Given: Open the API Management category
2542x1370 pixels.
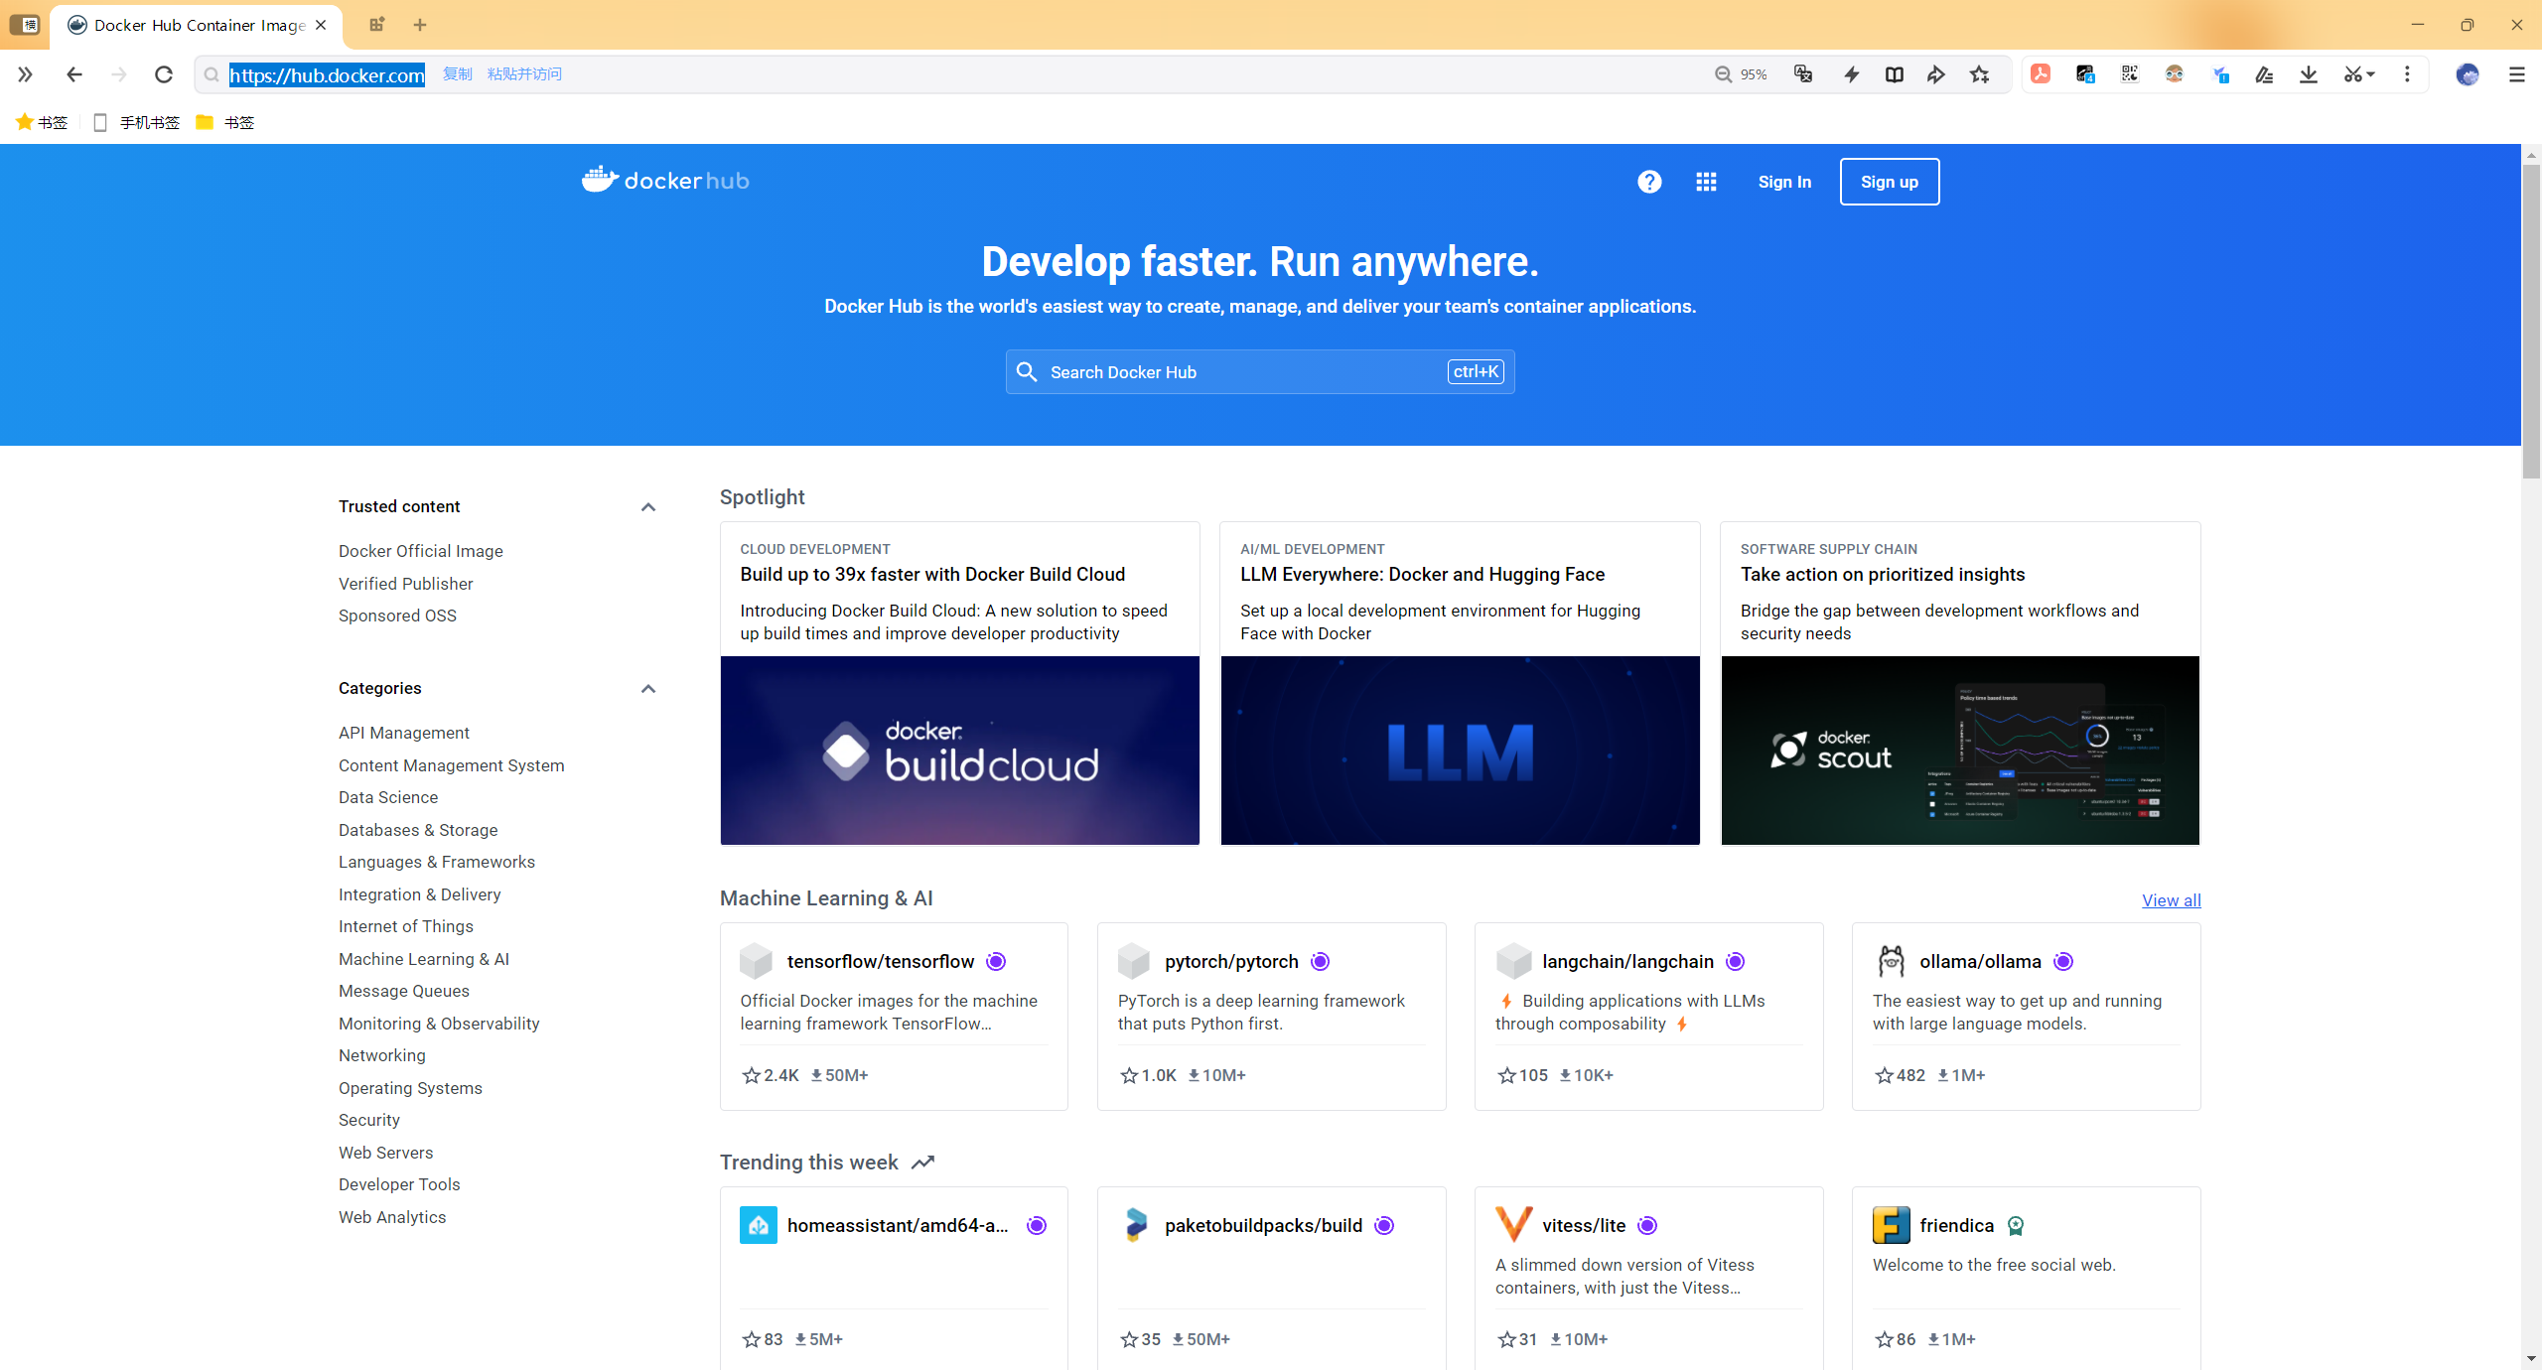Looking at the screenshot, I should [404, 733].
